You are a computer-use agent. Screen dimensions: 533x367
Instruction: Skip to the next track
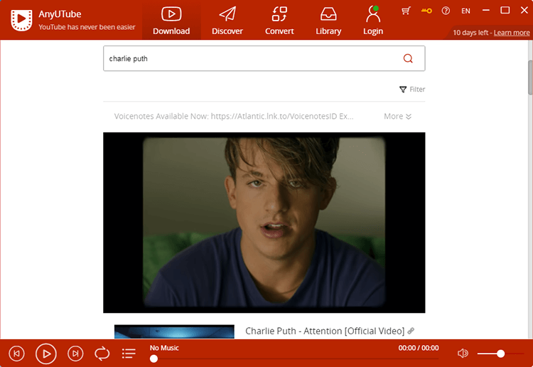(x=75, y=353)
